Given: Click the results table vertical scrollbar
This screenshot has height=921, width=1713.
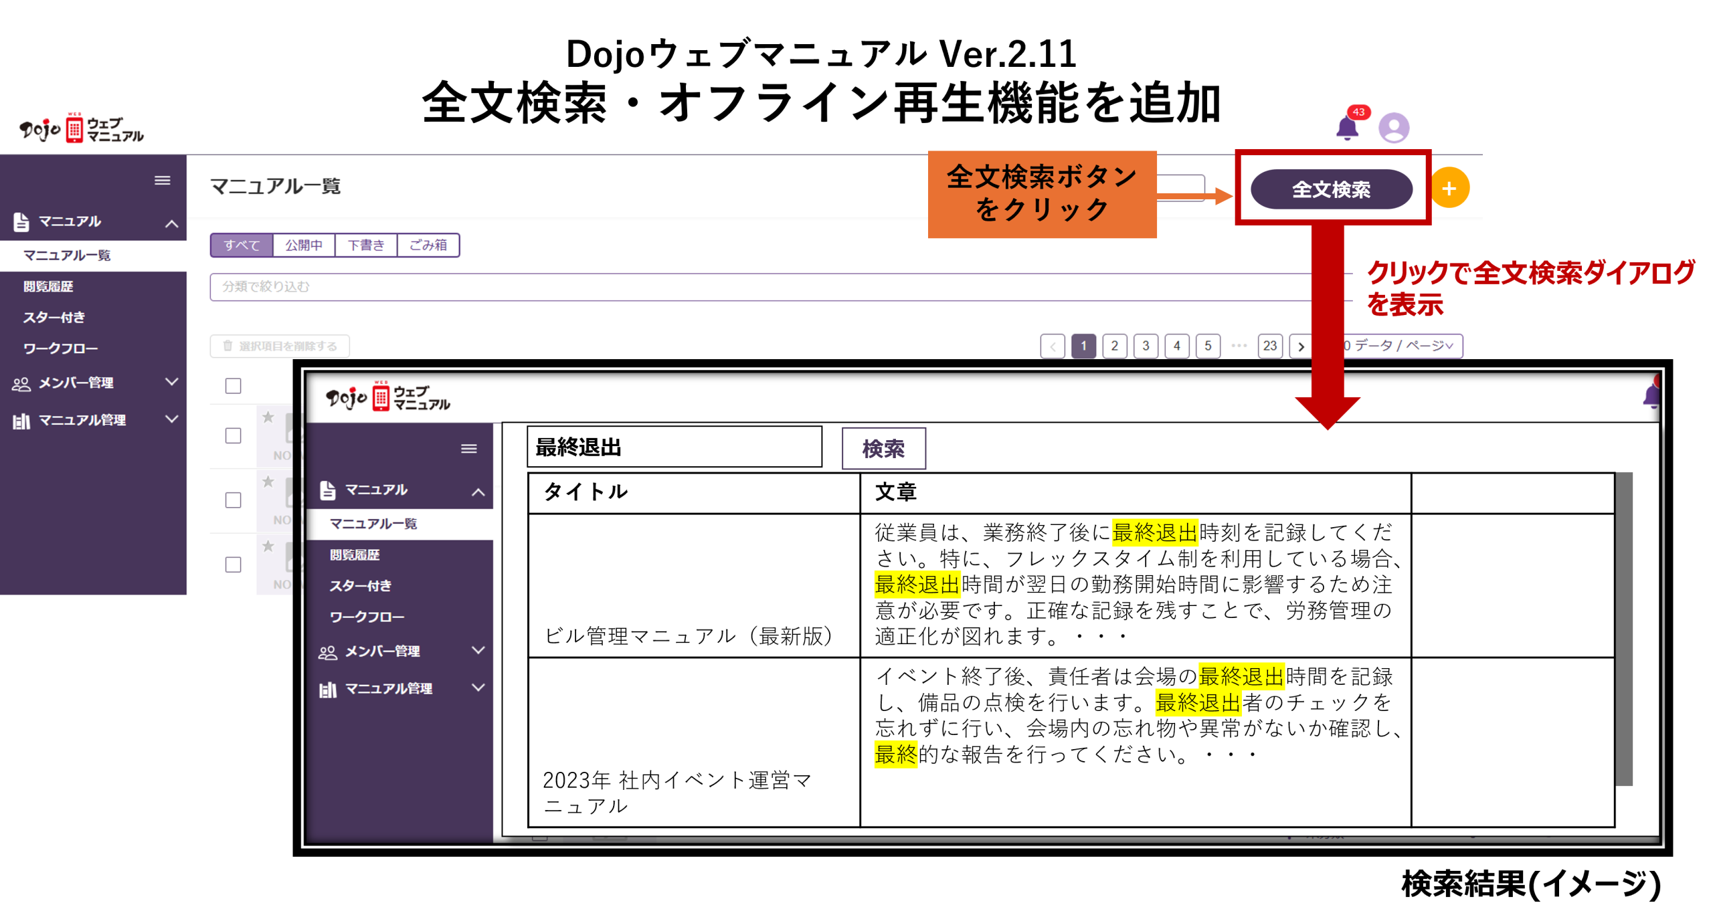Looking at the screenshot, I should pyautogui.click(x=1623, y=629).
